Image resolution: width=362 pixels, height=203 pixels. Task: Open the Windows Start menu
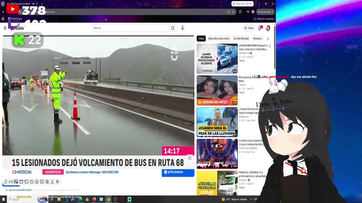(x=3, y=199)
